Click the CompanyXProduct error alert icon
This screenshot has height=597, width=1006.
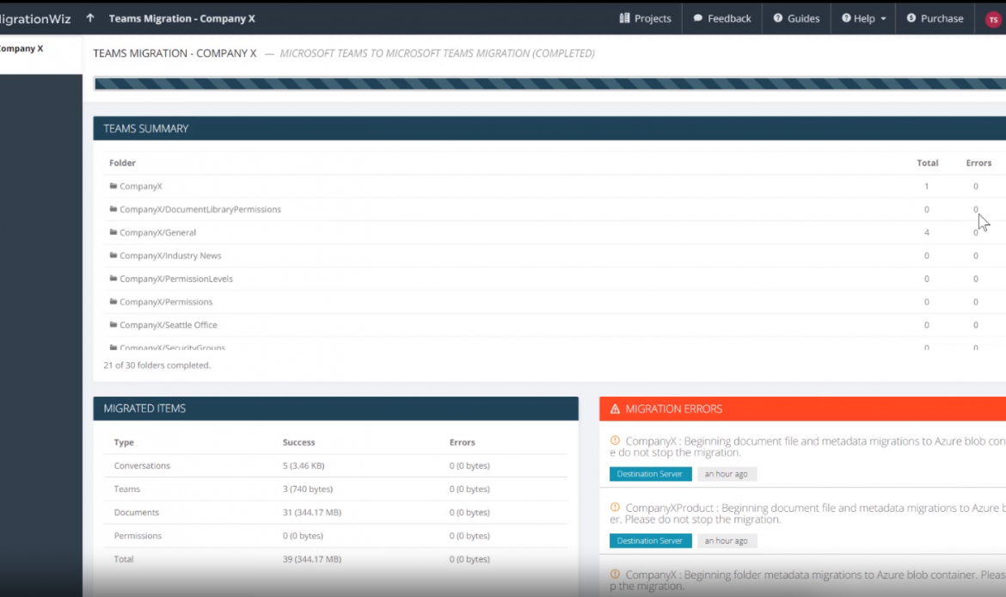click(615, 508)
